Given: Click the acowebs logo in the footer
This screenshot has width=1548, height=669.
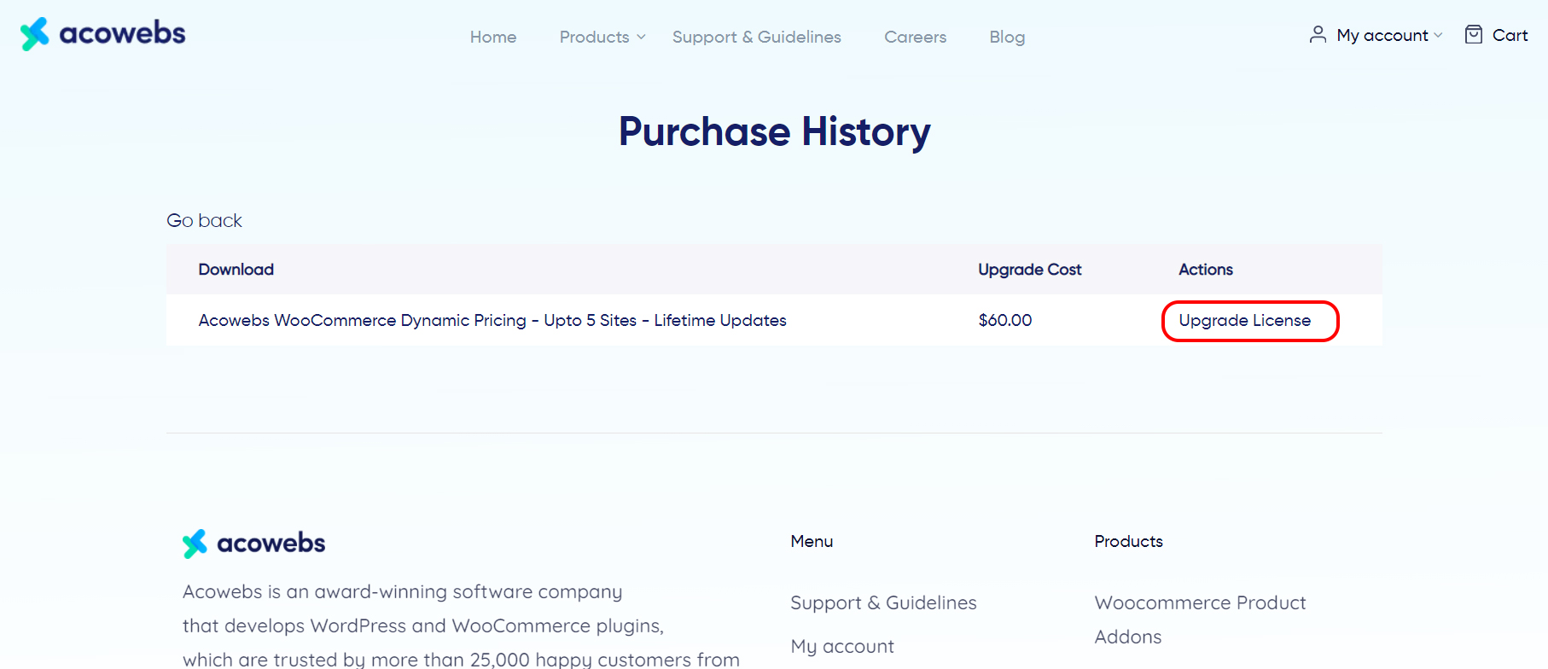Looking at the screenshot, I should (253, 543).
